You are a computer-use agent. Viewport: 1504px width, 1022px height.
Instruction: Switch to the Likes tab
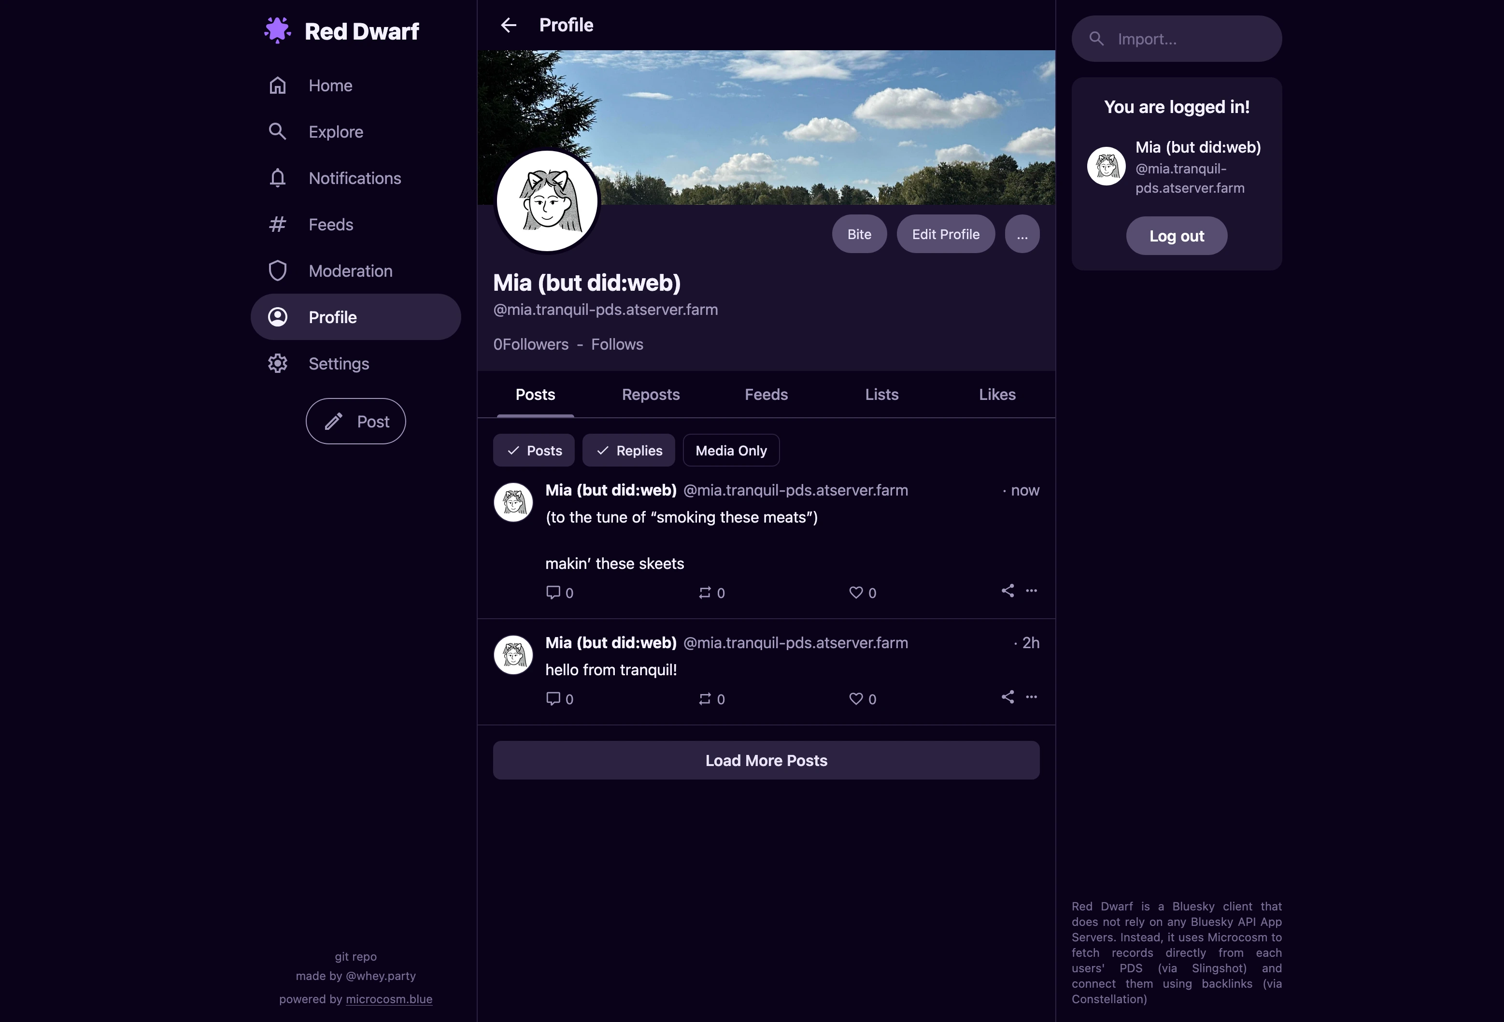(x=997, y=395)
